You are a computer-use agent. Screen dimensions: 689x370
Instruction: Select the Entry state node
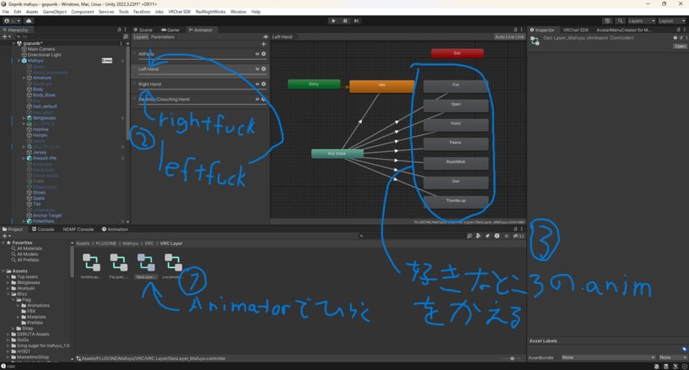(x=314, y=84)
